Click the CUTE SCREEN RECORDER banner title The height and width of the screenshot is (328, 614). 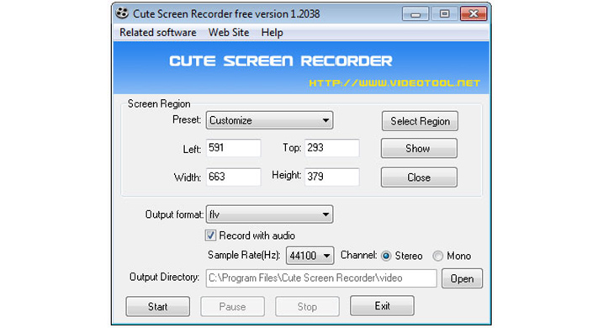click(x=281, y=61)
